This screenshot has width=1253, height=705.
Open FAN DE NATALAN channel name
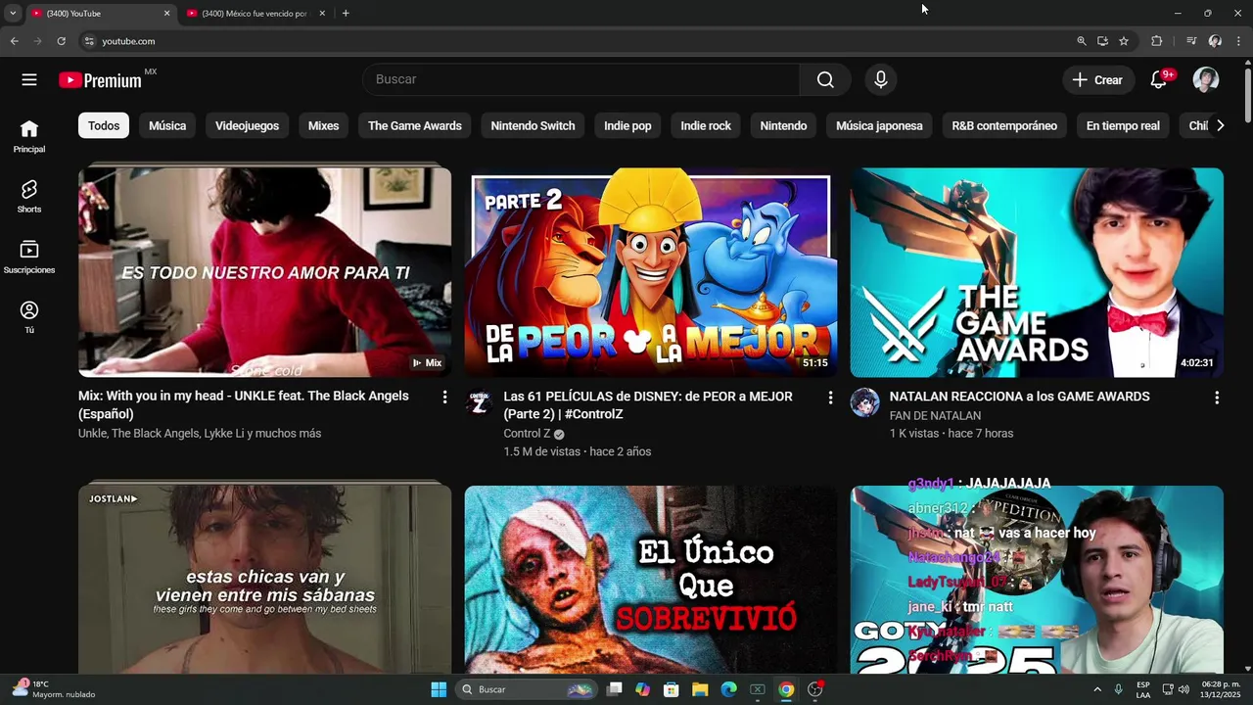tap(935, 415)
